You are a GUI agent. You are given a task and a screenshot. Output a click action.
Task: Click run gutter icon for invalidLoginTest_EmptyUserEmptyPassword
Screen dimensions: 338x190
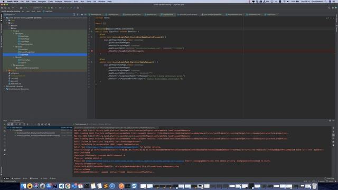coord(91,62)
